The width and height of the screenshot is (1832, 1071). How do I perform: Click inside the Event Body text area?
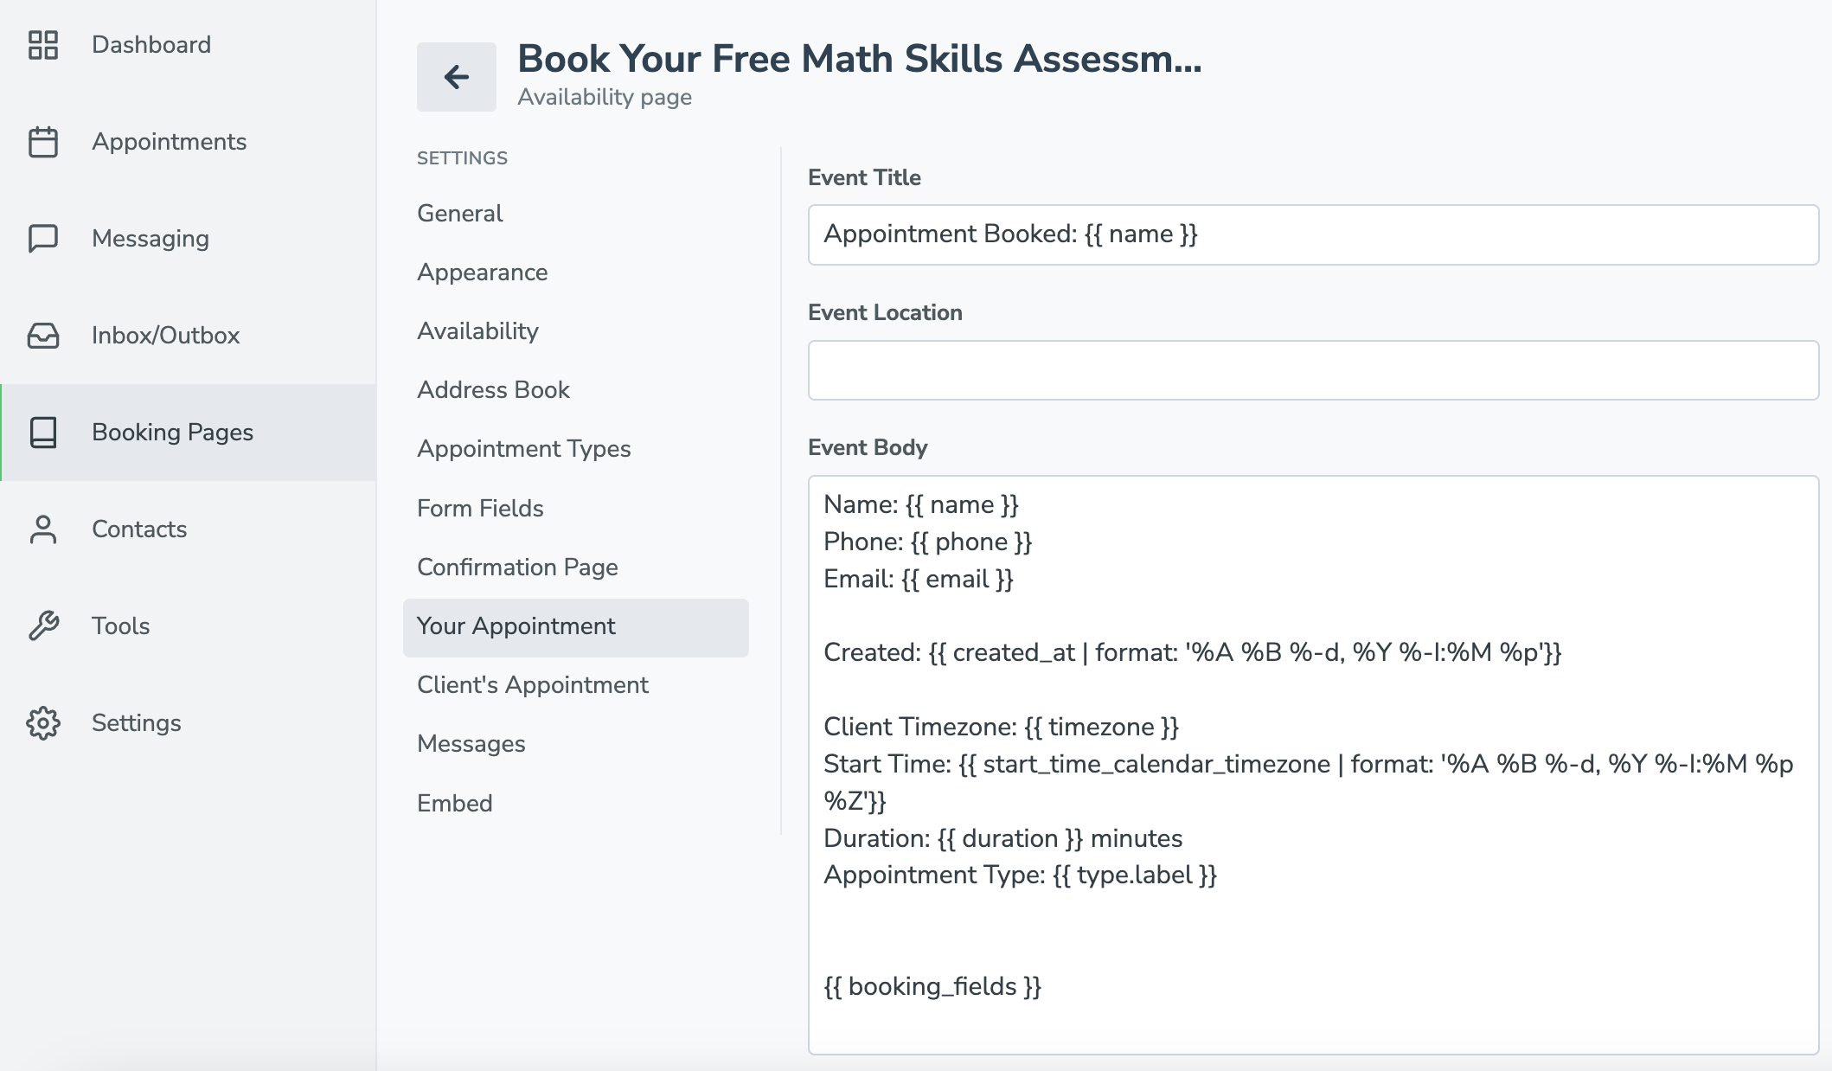click(x=1313, y=765)
